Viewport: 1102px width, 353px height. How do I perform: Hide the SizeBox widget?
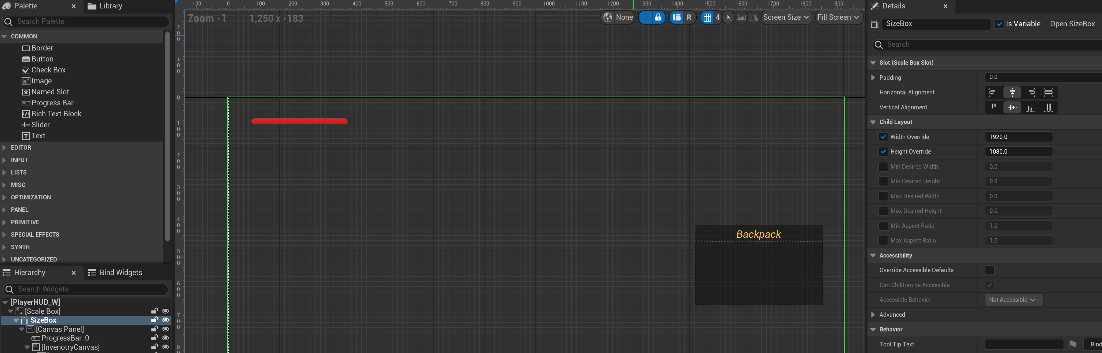(x=165, y=320)
